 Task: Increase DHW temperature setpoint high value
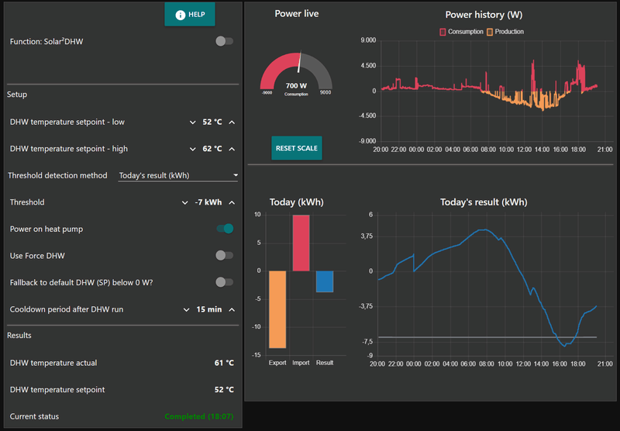pos(232,149)
